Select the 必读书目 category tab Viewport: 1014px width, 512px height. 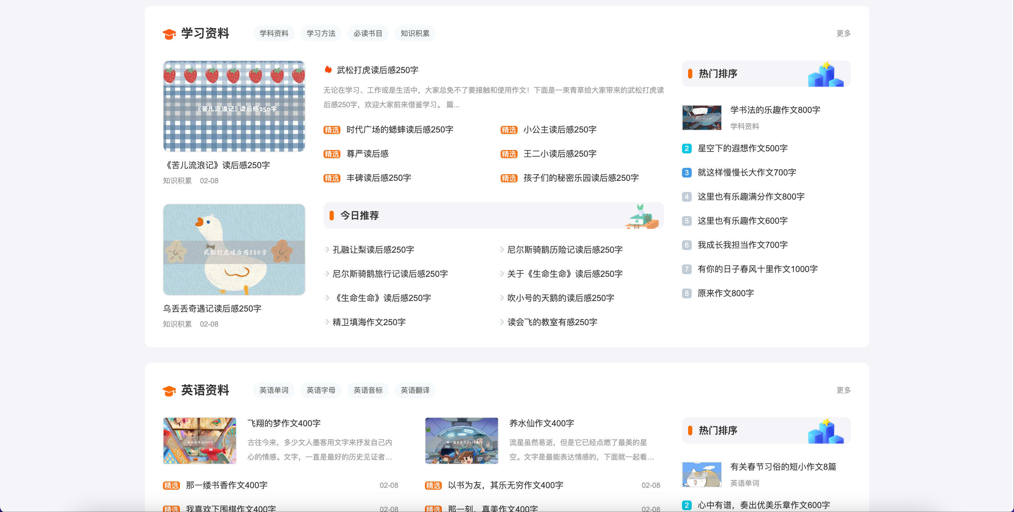(368, 34)
